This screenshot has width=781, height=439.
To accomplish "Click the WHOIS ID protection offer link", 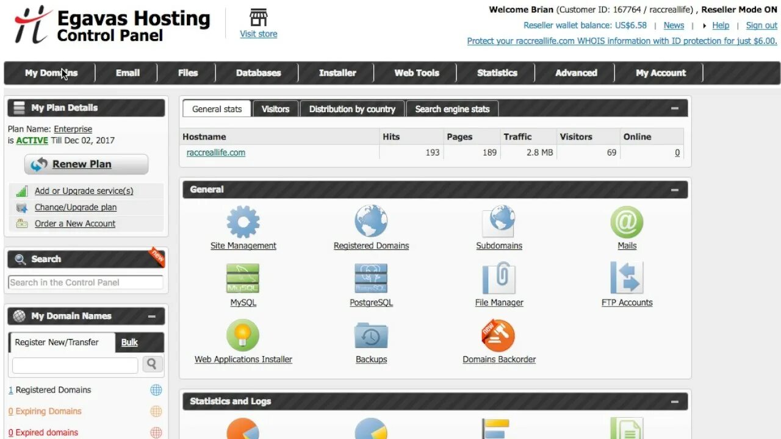I will click(622, 41).
